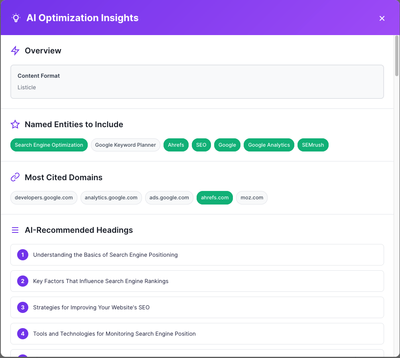
Task: Click the developers.google.com domain chip
Action: [x=44, y=198]
